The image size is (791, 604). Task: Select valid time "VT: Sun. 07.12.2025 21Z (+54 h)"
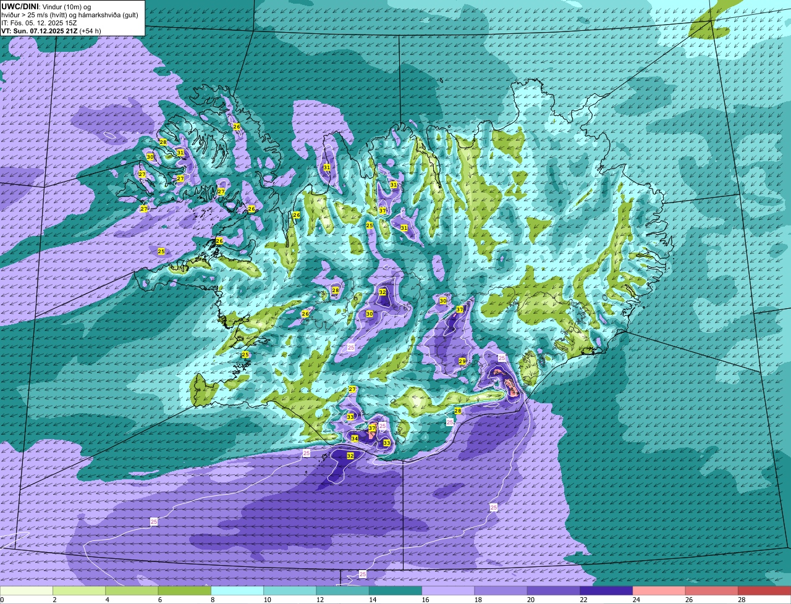click(51, 30)
